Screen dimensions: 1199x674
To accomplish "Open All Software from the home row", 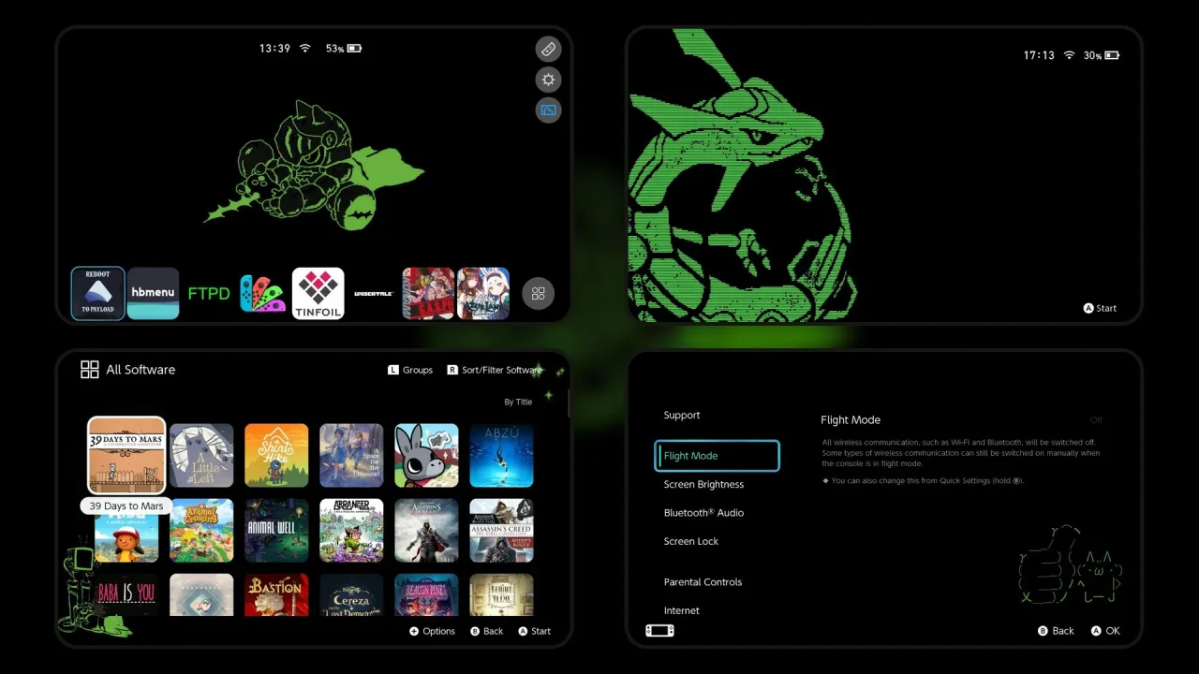I will point(539,294).
